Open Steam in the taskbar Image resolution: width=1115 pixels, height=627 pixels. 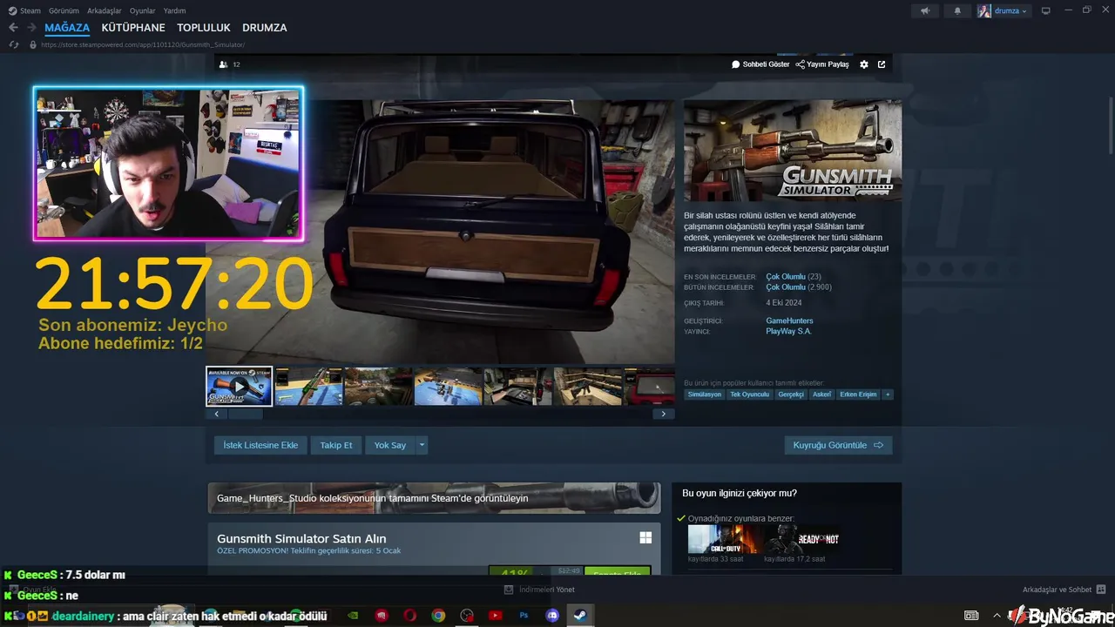[579, 616]
